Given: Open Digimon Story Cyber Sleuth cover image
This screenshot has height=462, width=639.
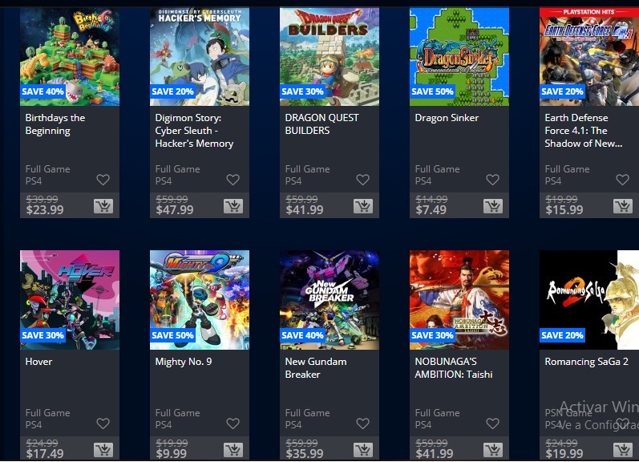Looking at the screenshot, I should (x=200, y=56).
